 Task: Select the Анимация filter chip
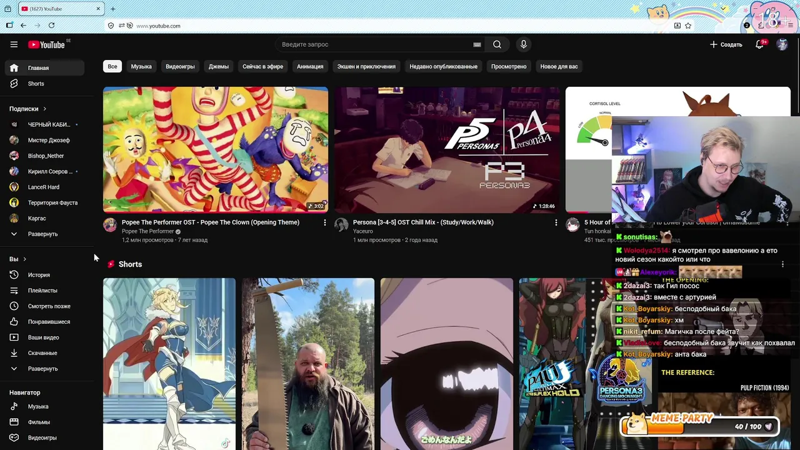click(x=310, y=66)
